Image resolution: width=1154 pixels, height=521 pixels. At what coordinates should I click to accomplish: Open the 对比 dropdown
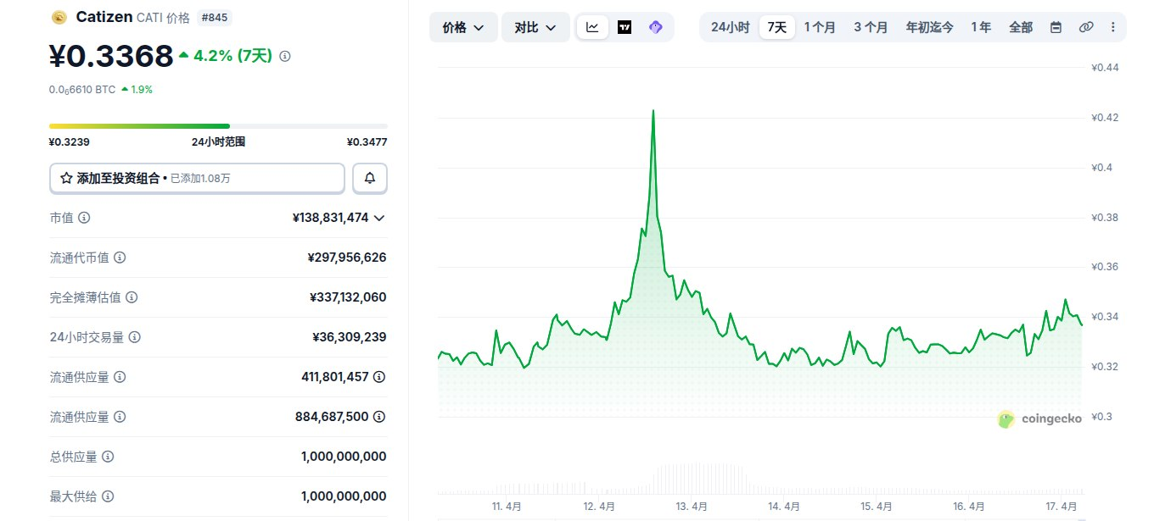(535, 27)
